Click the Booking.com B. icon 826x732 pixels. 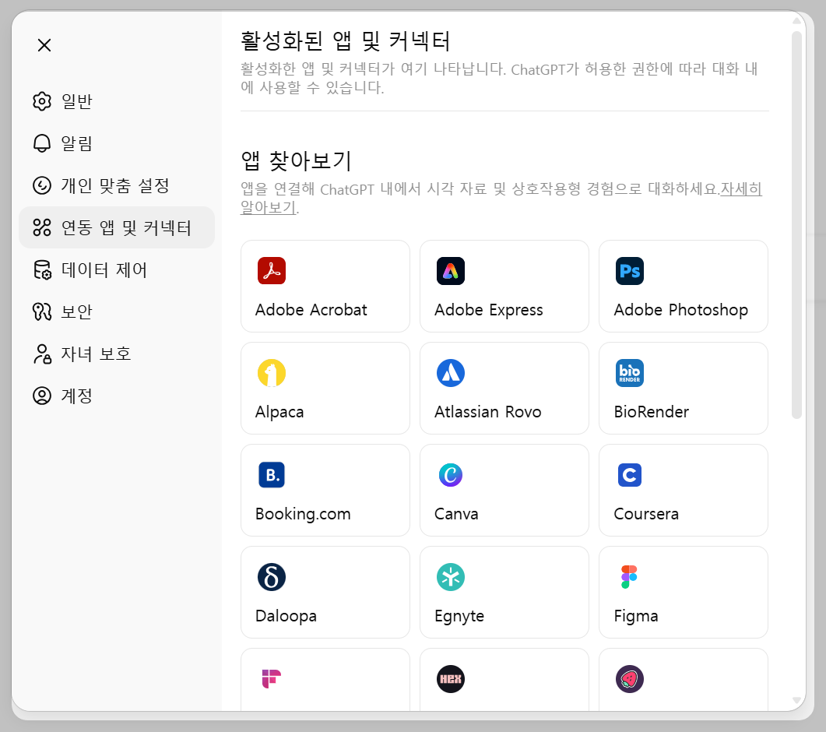pos(272,475)
